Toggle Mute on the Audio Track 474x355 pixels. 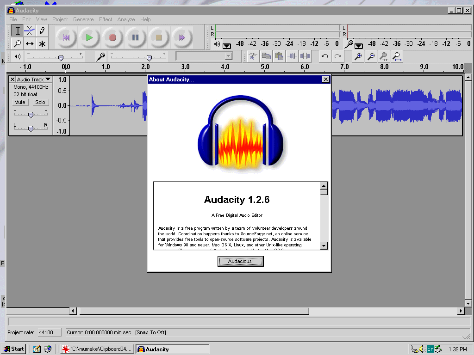coord(19,102)
